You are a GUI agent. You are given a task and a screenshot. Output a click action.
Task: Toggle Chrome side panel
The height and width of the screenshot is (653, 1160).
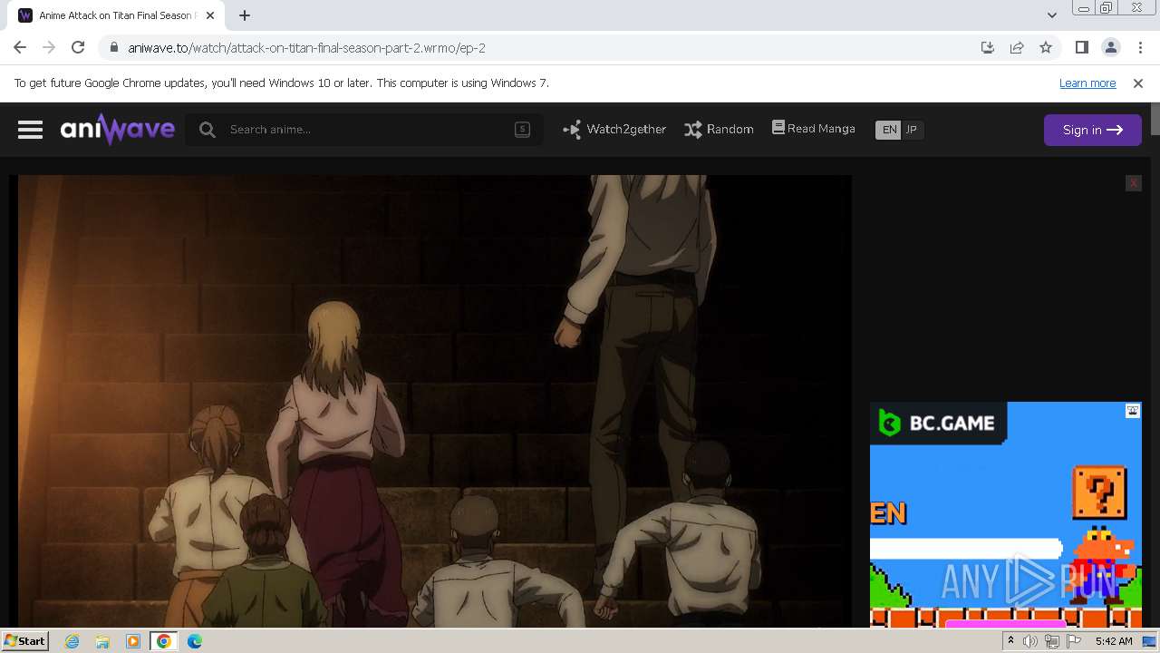click(x=1081, y=48)
